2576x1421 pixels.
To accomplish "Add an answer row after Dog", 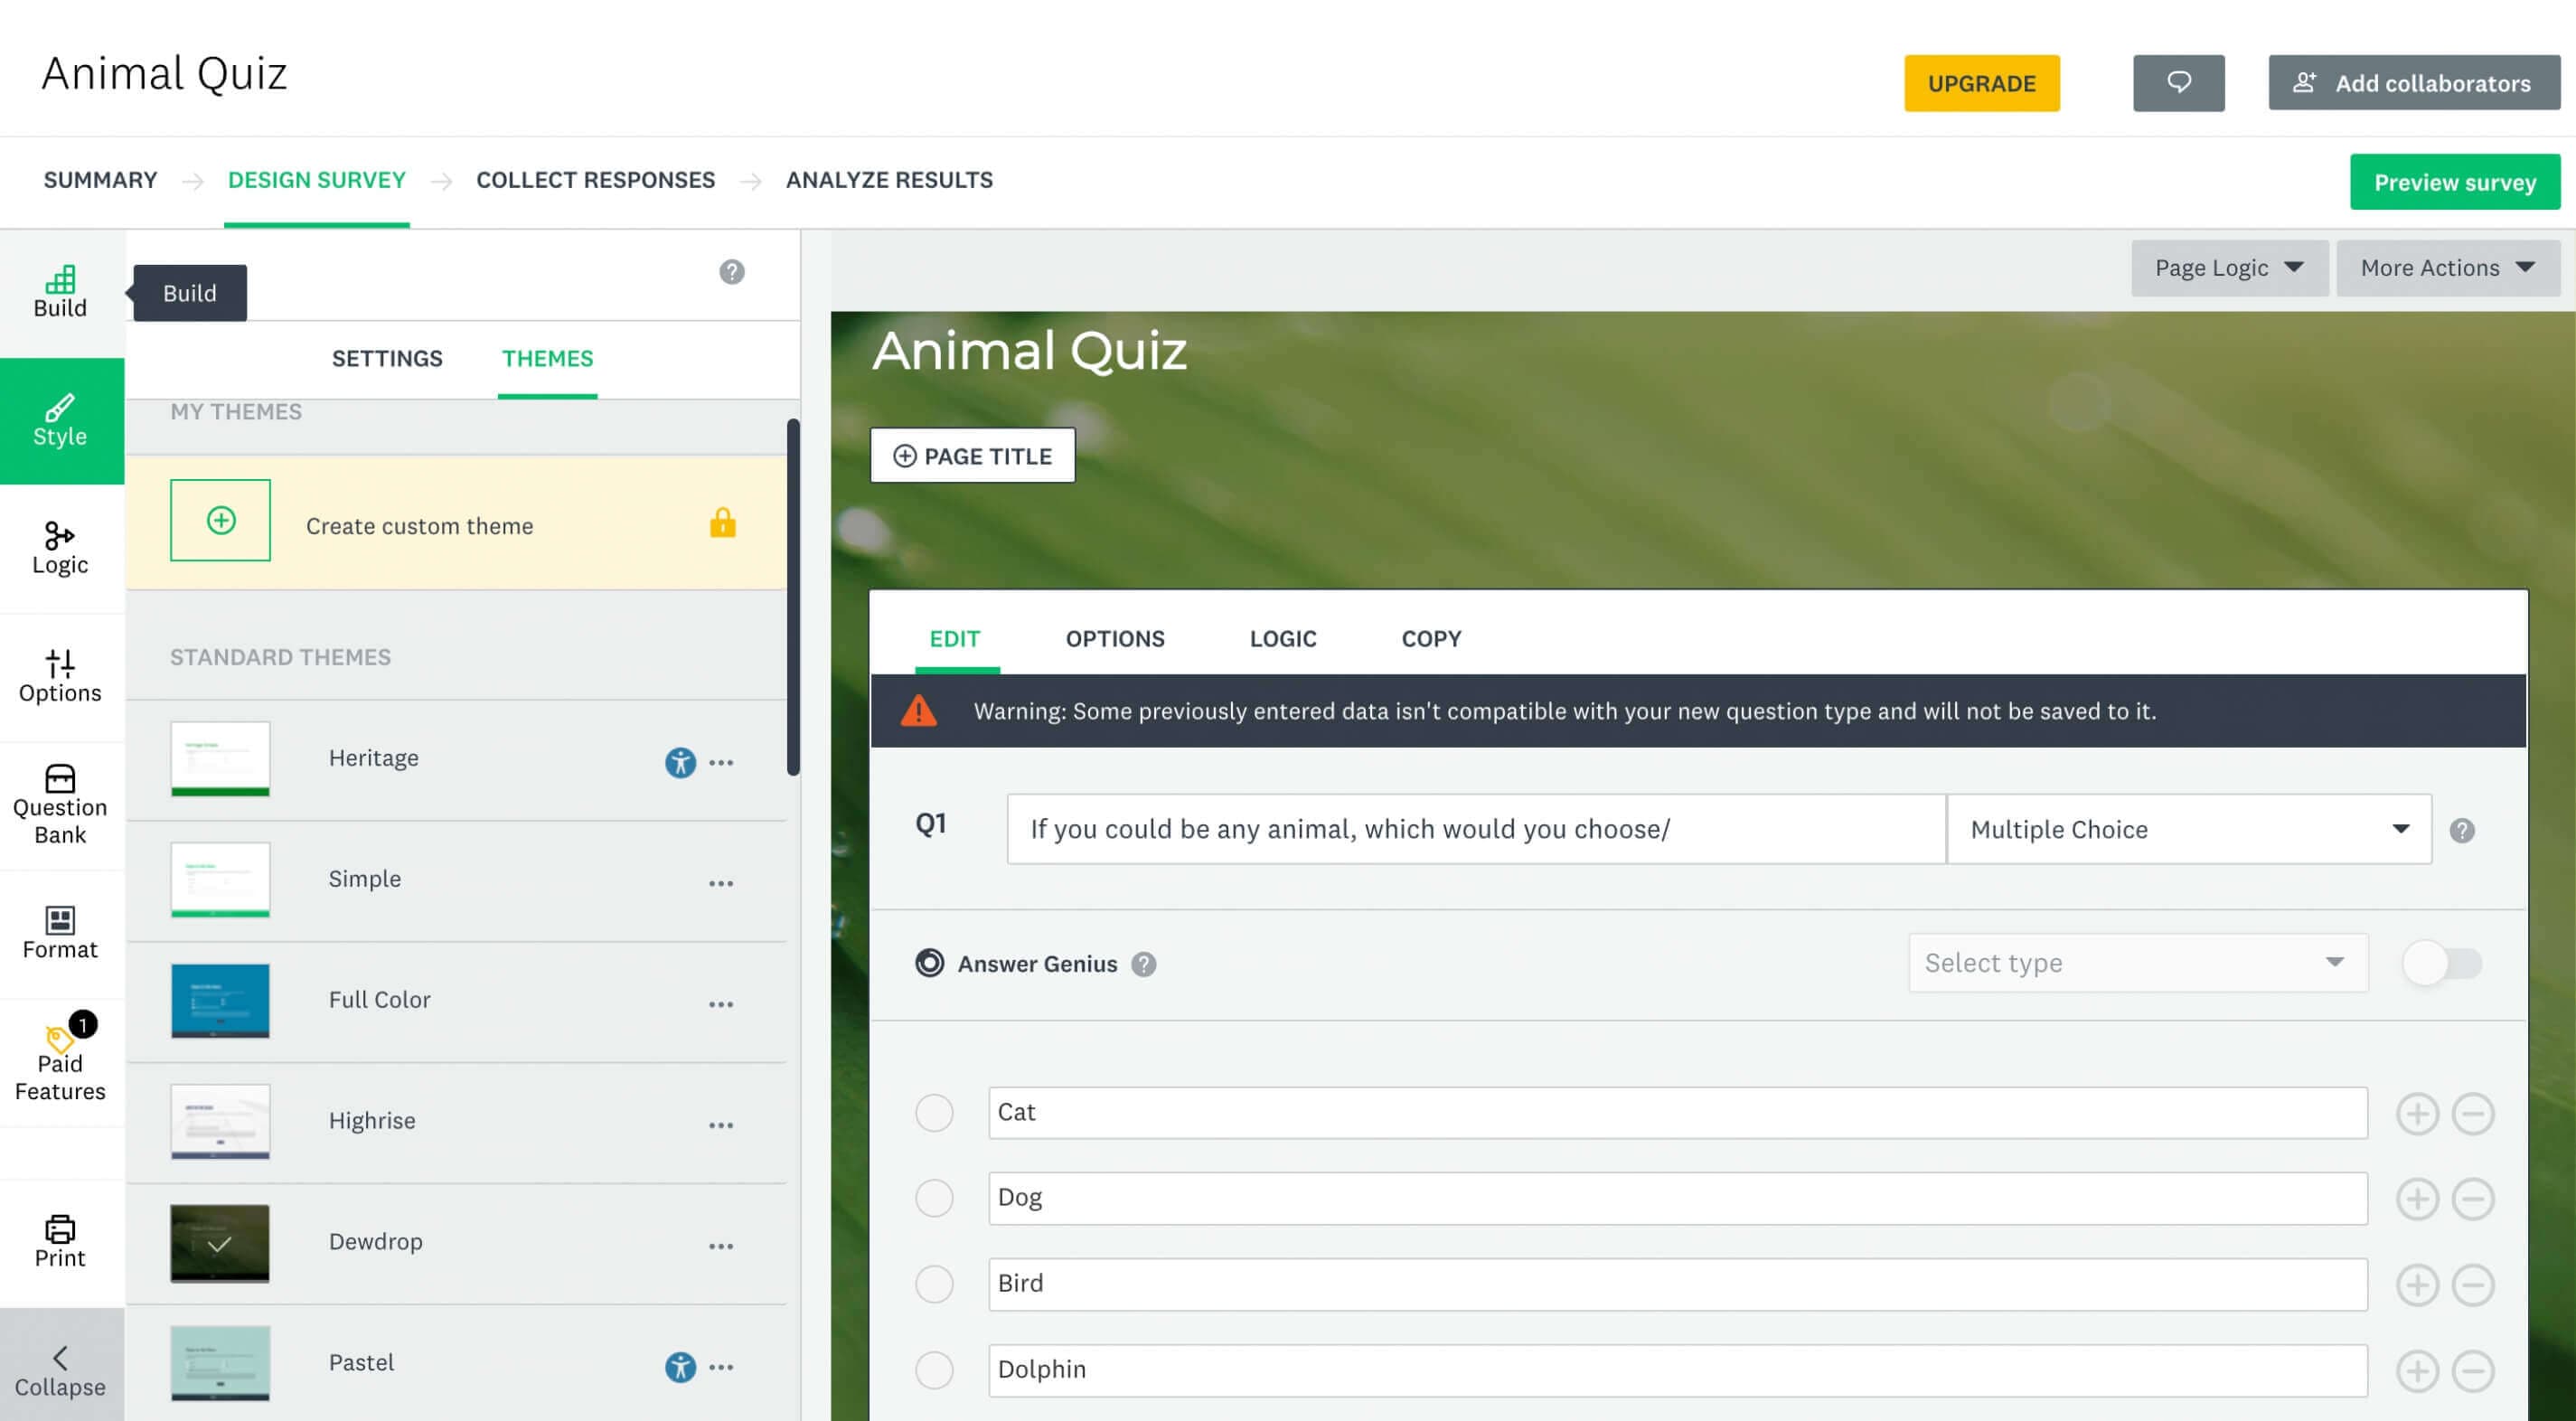I will tap(2417, 1198).
